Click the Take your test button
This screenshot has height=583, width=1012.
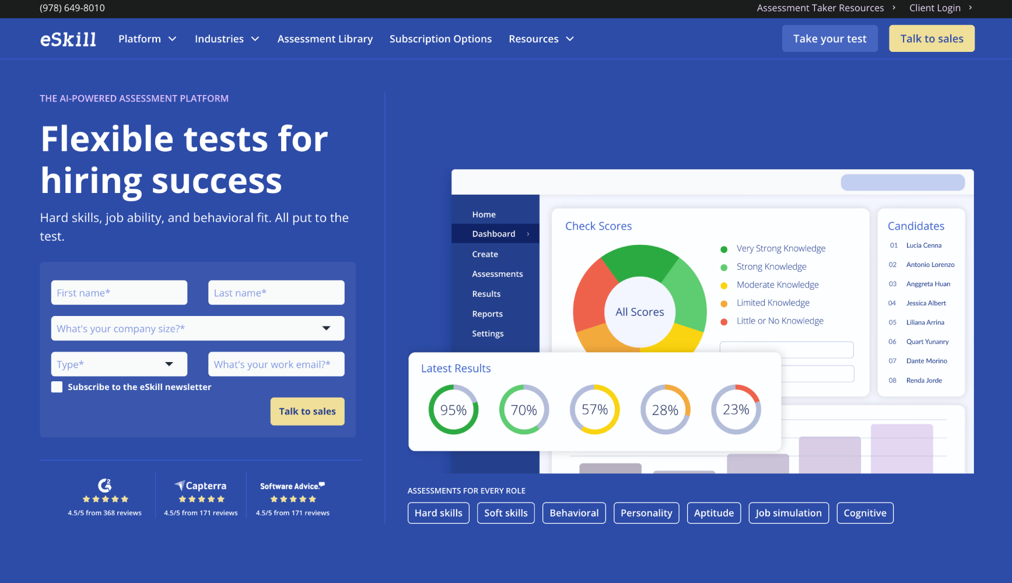829,38
